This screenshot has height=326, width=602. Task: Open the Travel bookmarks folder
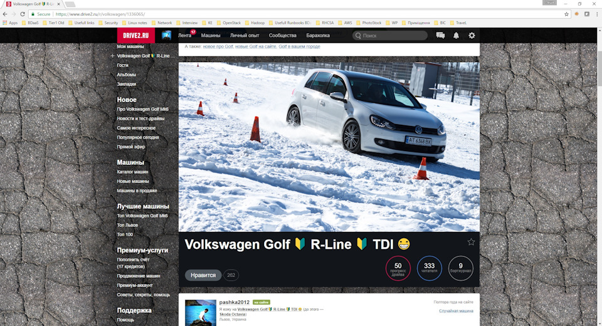point(458,23)
